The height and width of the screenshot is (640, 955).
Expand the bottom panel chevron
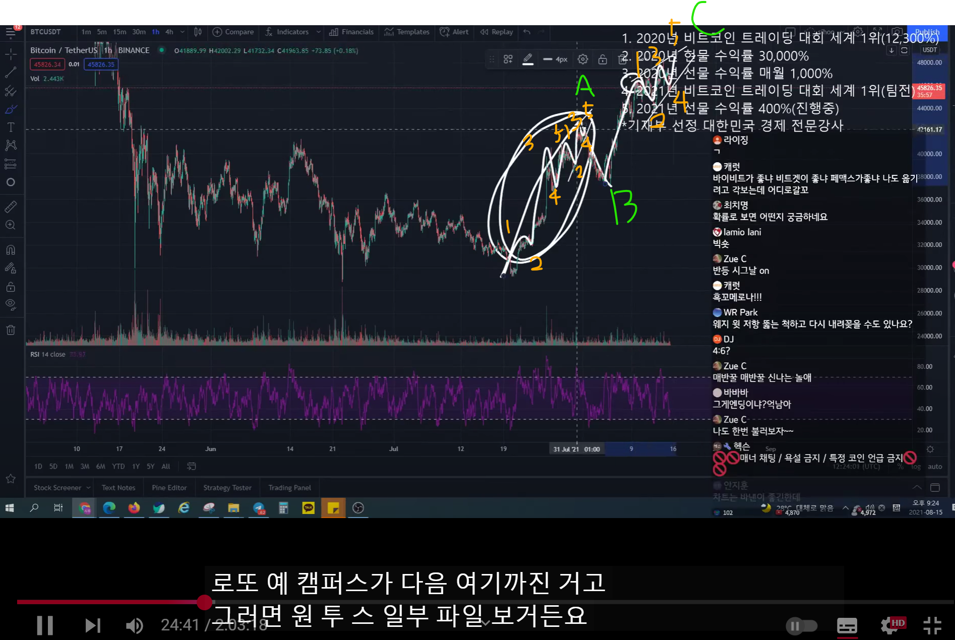917,487
